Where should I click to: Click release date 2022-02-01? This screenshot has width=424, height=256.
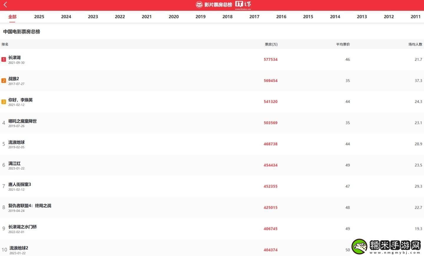coord(16,232)
